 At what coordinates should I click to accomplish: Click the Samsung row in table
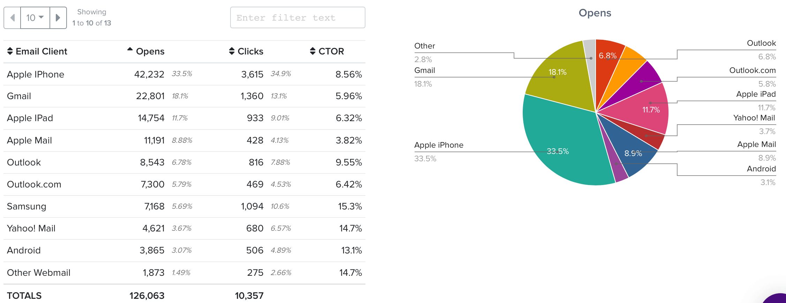[27, 206]
